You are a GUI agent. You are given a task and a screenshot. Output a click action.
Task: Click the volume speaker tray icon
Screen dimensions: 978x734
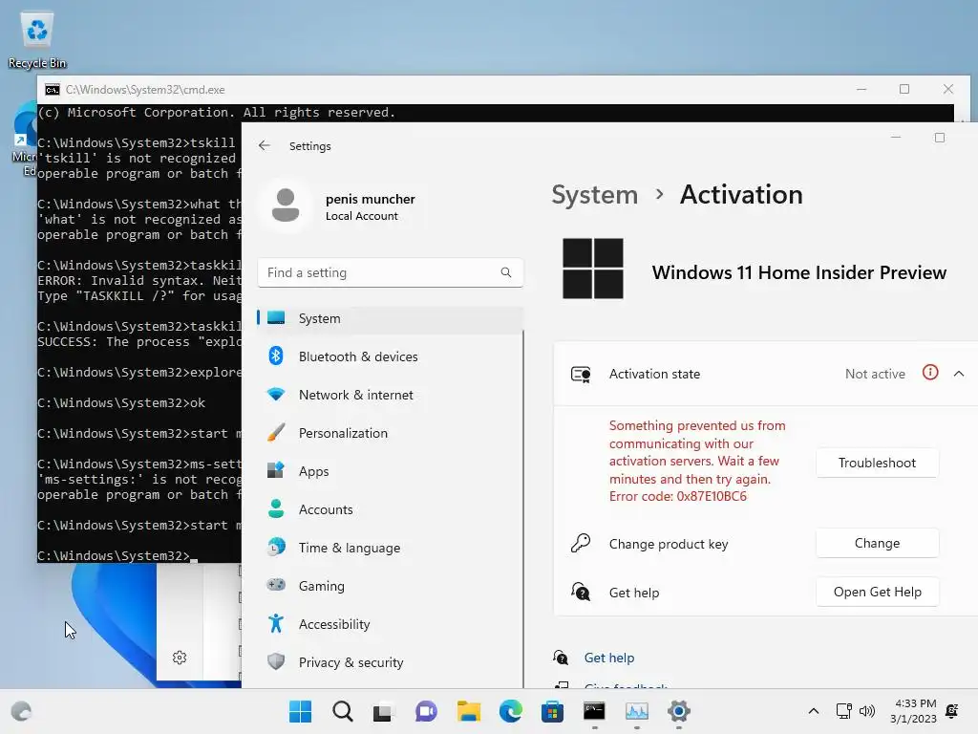(867, 711)
